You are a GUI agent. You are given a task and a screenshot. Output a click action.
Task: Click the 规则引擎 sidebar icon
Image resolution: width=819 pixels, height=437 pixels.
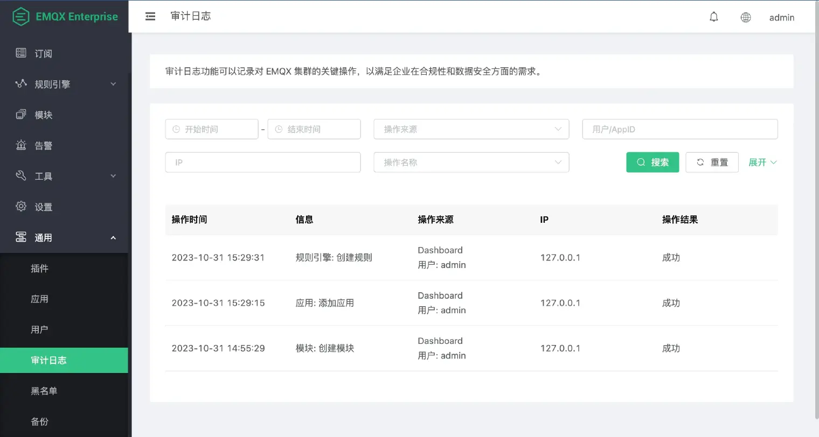[x=21, y=83]
